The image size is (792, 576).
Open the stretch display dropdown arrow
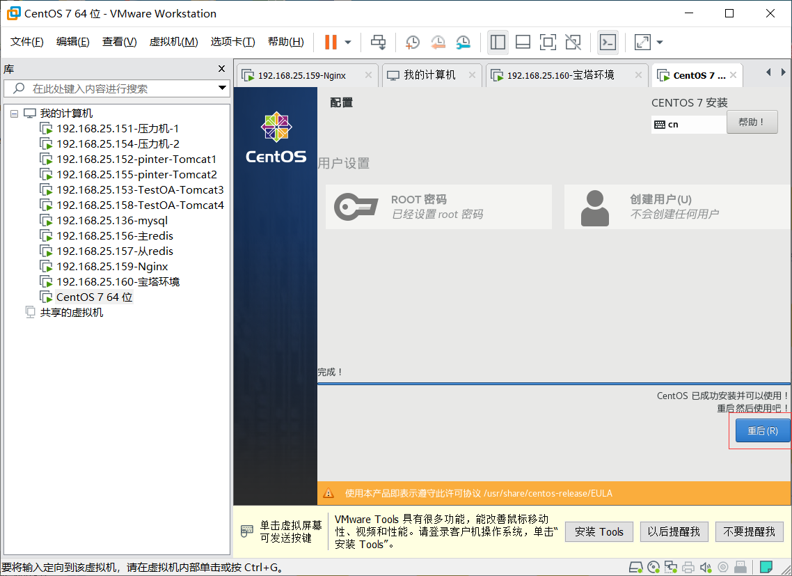(660, 42)
